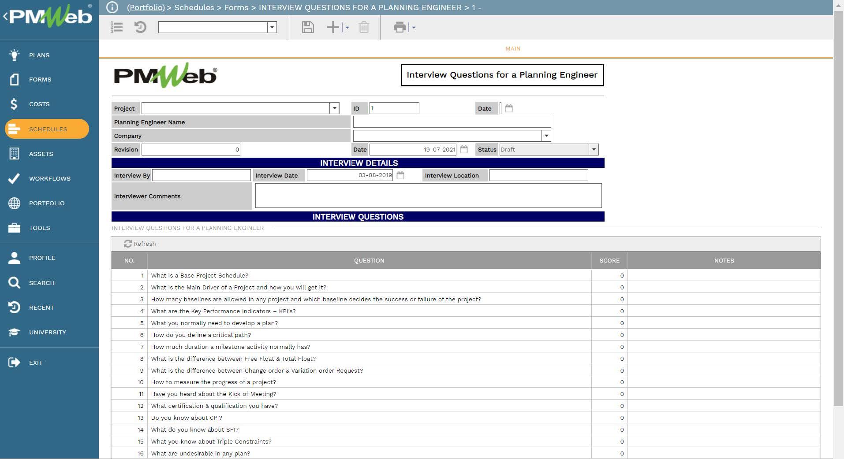Open the numbered list view icon
This screenshot has width=844, height=459.
pyautogui.click(x=116, y=27)
